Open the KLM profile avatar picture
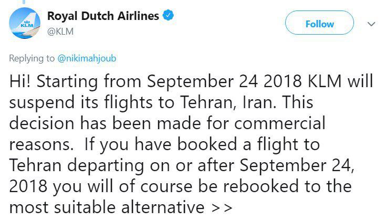The image size is (385, 221). pyautogui.click(x=25, y=23)
